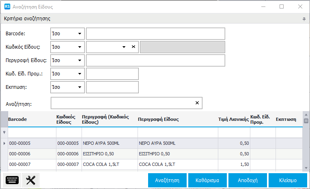Screen dimensions: 310x189
Task: Open the Κωδ. Είδ. Προμ. operator dropdown
Action: click(x=79, y=74)
